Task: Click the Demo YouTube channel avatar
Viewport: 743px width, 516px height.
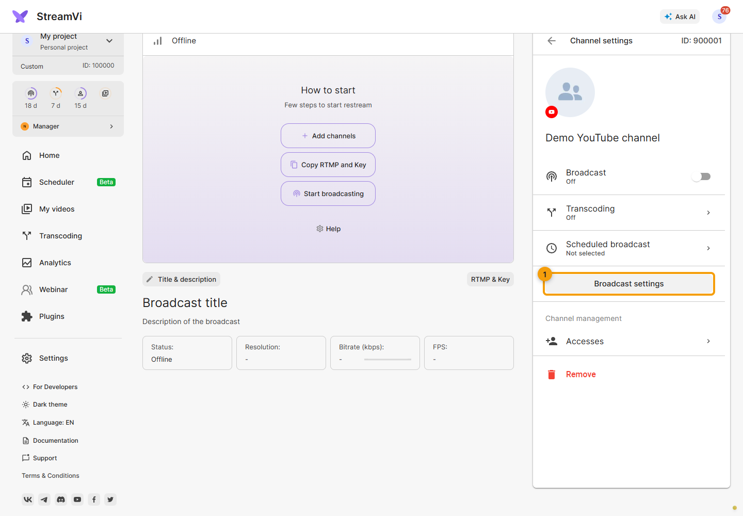Action: tap(570, 92)
